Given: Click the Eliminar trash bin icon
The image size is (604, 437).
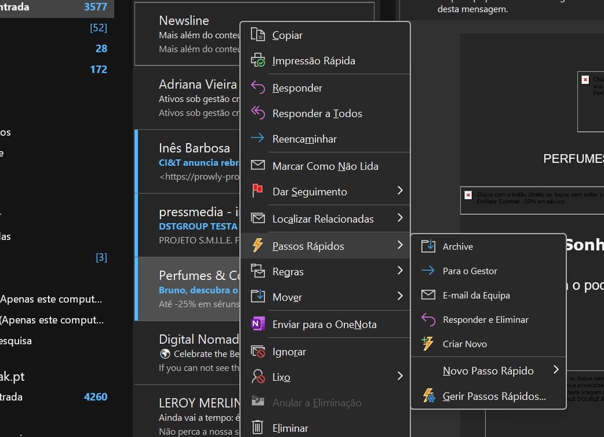Looking at the screenshot, I should (257, 428).
